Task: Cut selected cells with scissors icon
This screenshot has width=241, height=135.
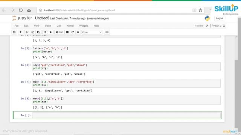Action: (27, 32)
